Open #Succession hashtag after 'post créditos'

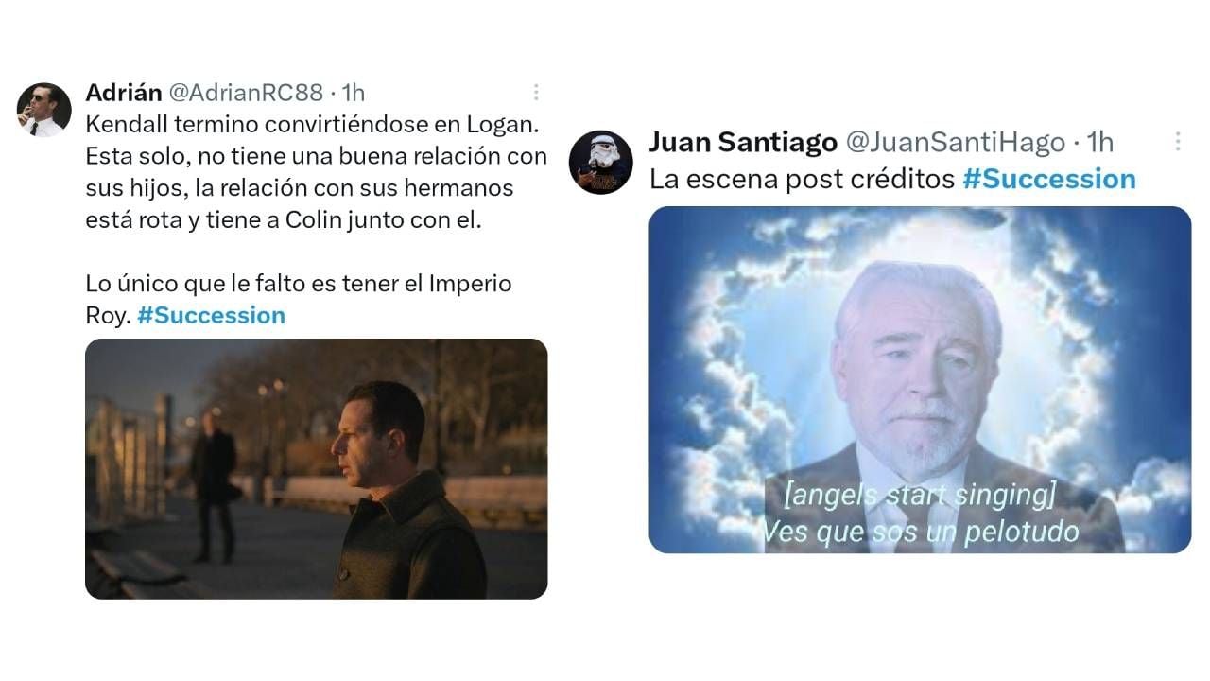(x=1049, y=179)
